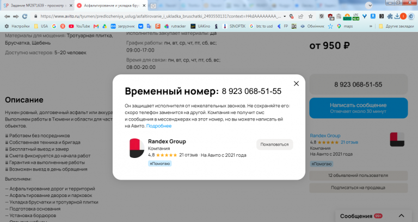This screenshot has width=418, height=222.
Task: Open the Yandex bookmark icon
Action: 63,26
